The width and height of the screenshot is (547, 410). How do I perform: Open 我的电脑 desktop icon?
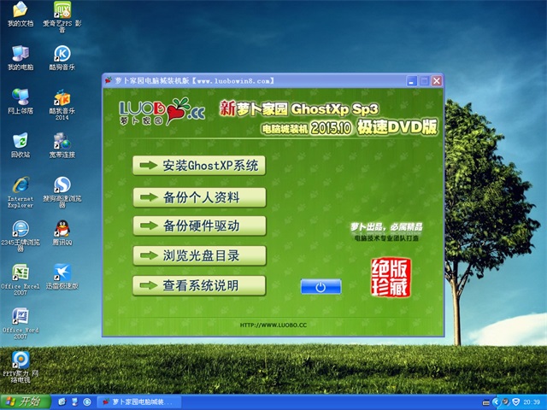[x=20, y=54]
